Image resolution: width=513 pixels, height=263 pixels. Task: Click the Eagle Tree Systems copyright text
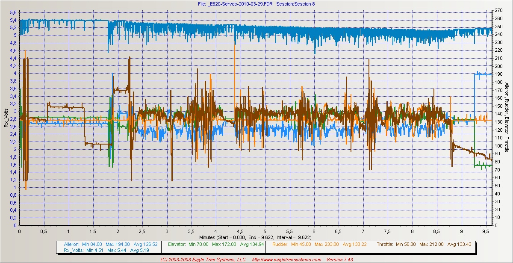pyautogui.click(x=203, y=260)
